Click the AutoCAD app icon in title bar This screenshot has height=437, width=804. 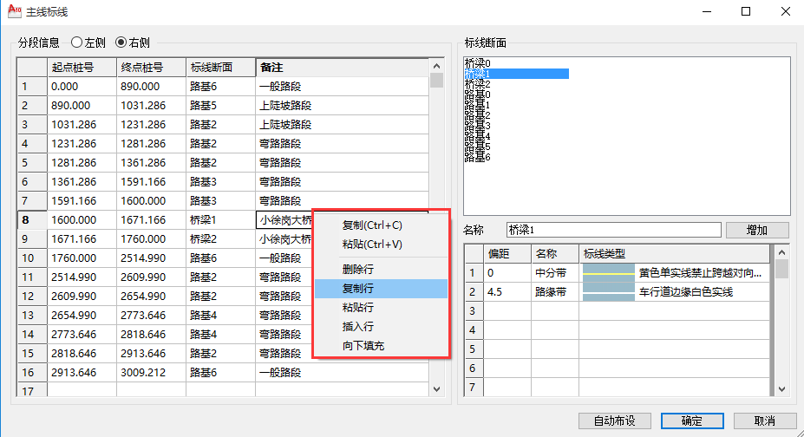pyautogui.click(x=12, y=12)
